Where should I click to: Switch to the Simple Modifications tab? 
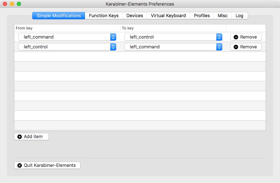point(58,15)
